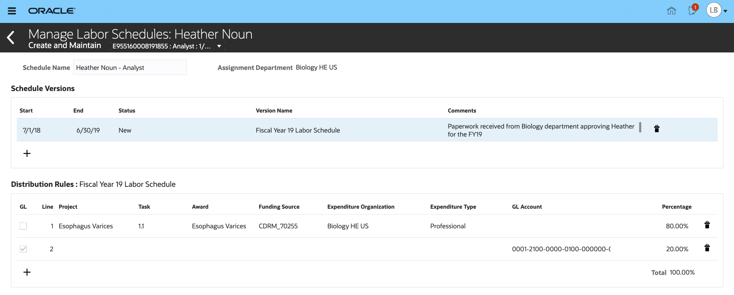Toggle the GL checkbox on line 2
The height and width of the screenshot is (295, 734).
[x=23, y=249]
